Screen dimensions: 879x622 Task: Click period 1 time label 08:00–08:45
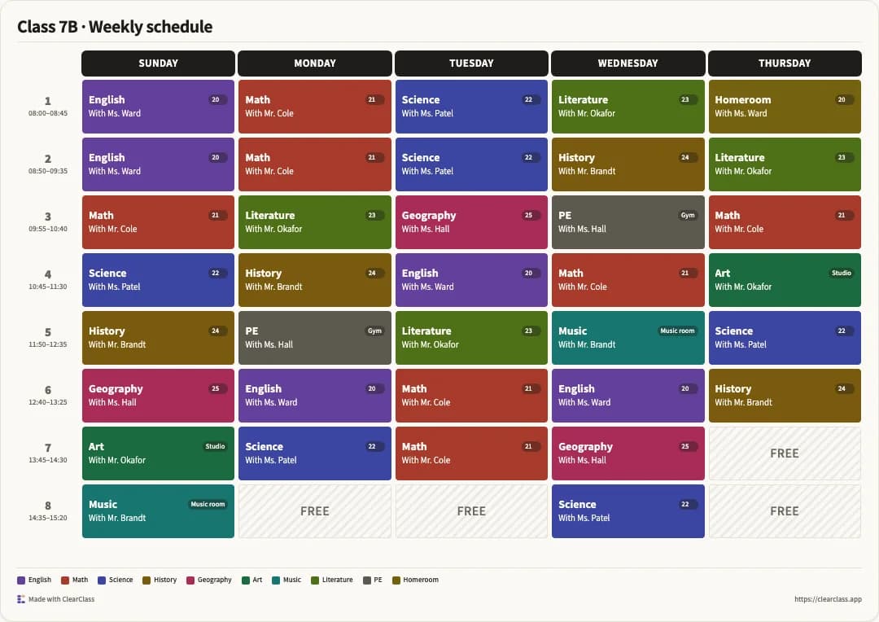48,113
